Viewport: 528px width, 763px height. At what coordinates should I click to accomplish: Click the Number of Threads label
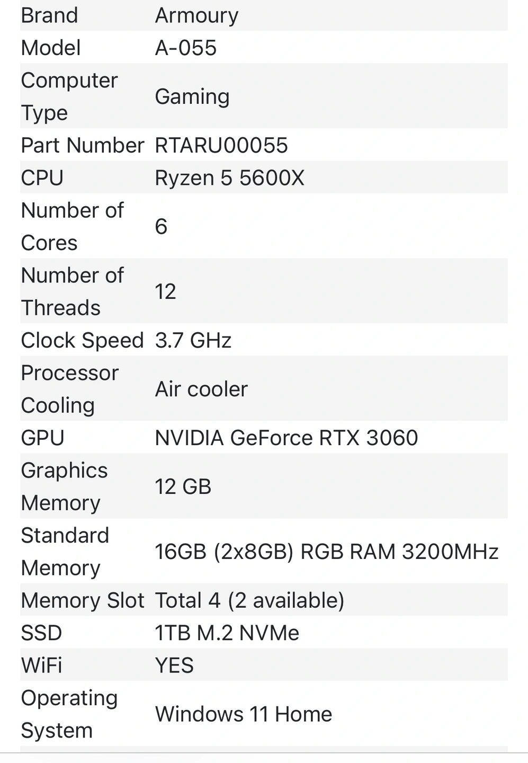[72, 291]
